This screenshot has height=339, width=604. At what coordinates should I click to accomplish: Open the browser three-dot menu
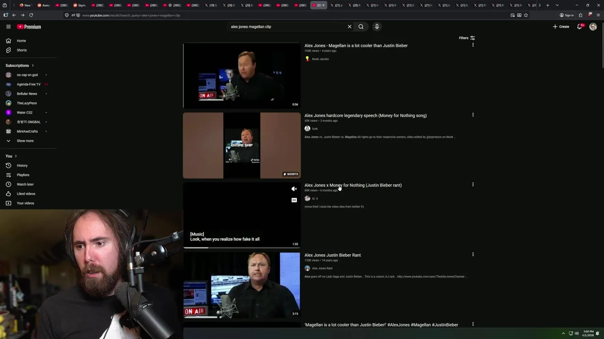click(598, 15)
